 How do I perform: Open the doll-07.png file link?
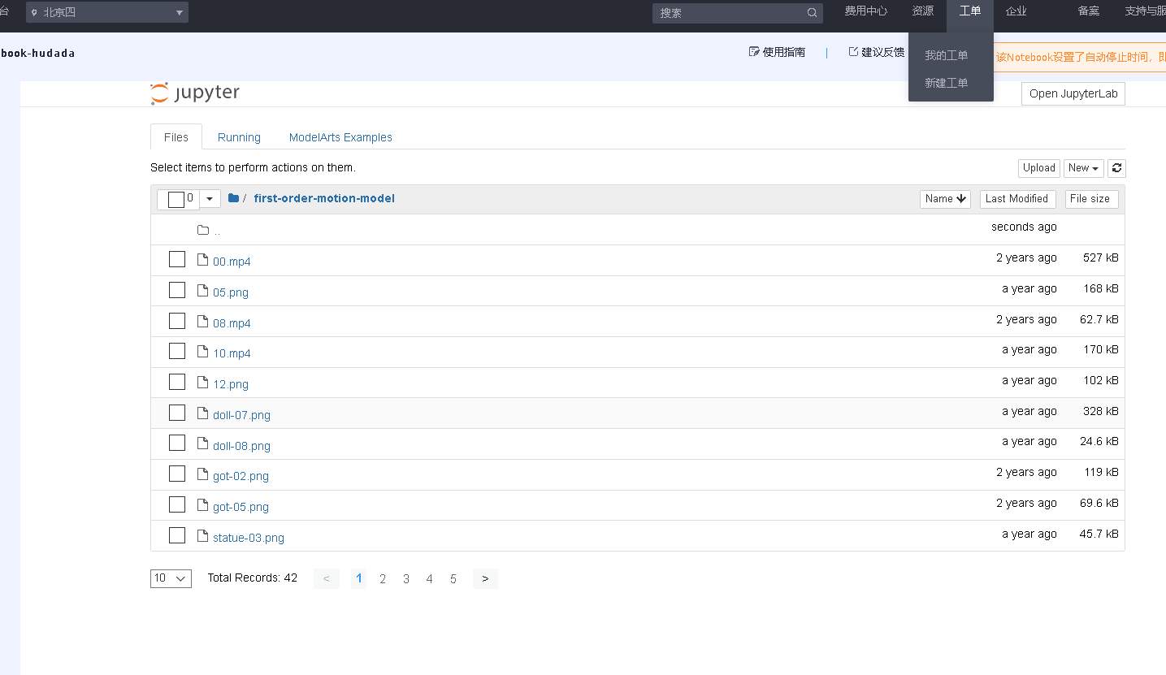point(241,415)
